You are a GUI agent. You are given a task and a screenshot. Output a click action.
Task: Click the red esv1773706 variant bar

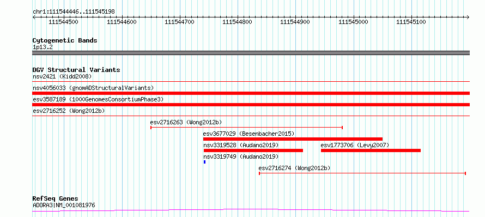(371, 150)
